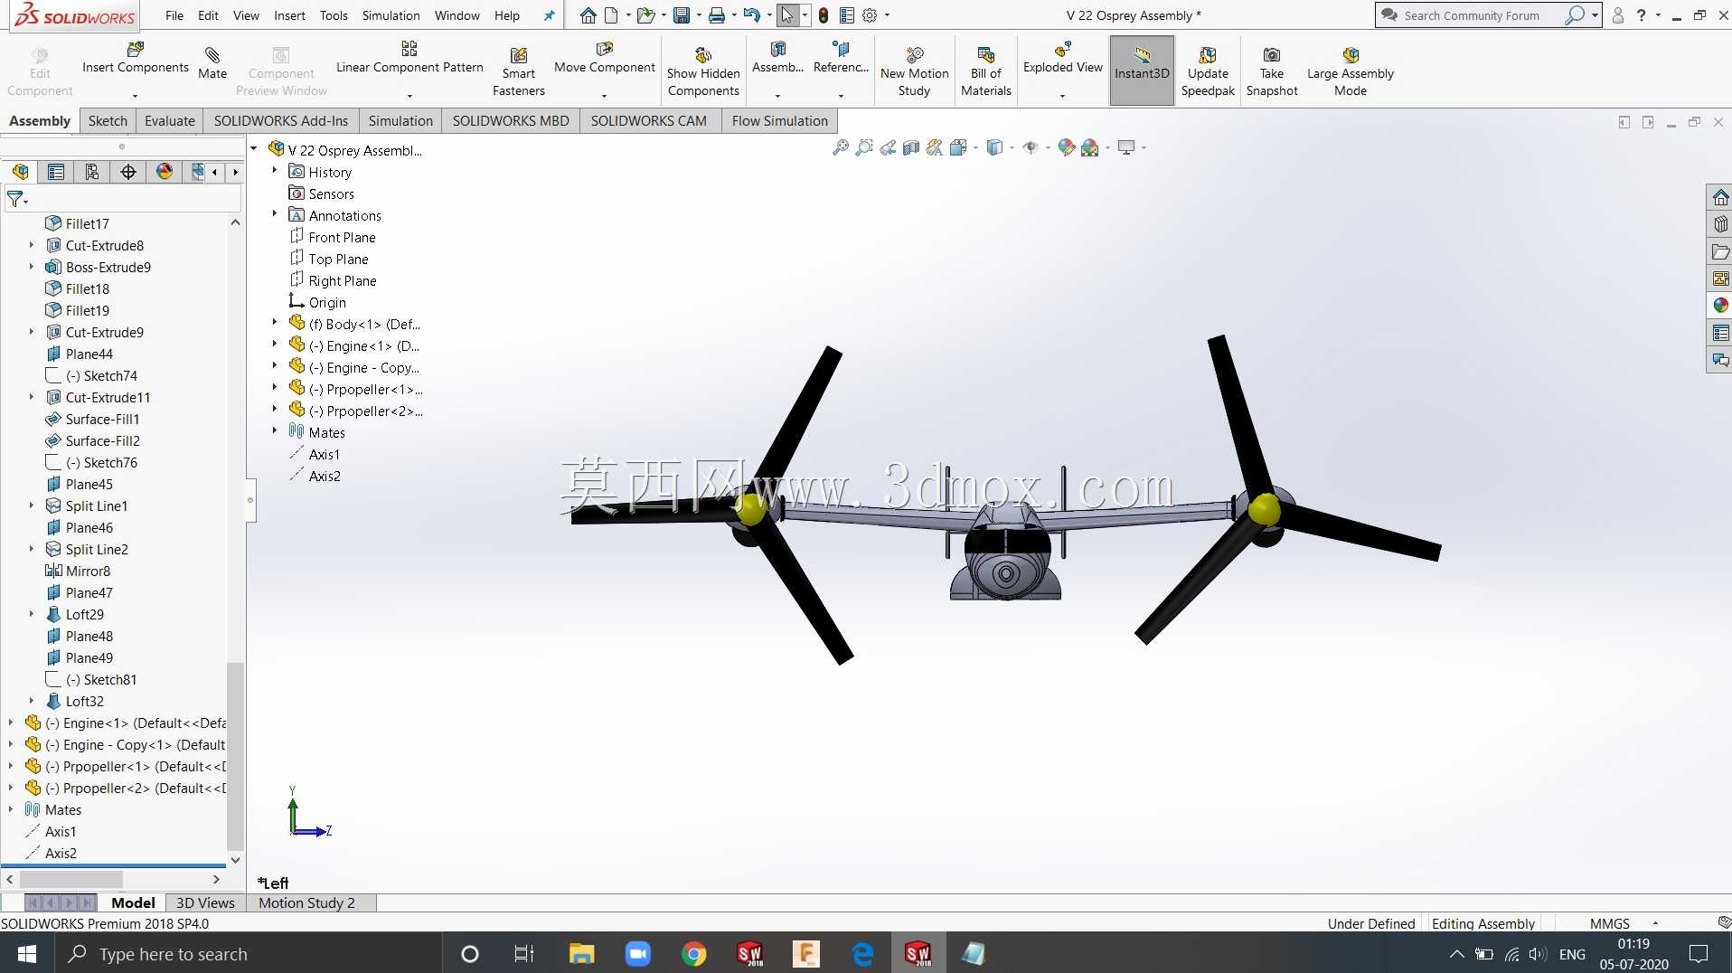The image size is (1732, 973).
Task: Toggle Large Assembly Mode
Action: [1350, 71]
